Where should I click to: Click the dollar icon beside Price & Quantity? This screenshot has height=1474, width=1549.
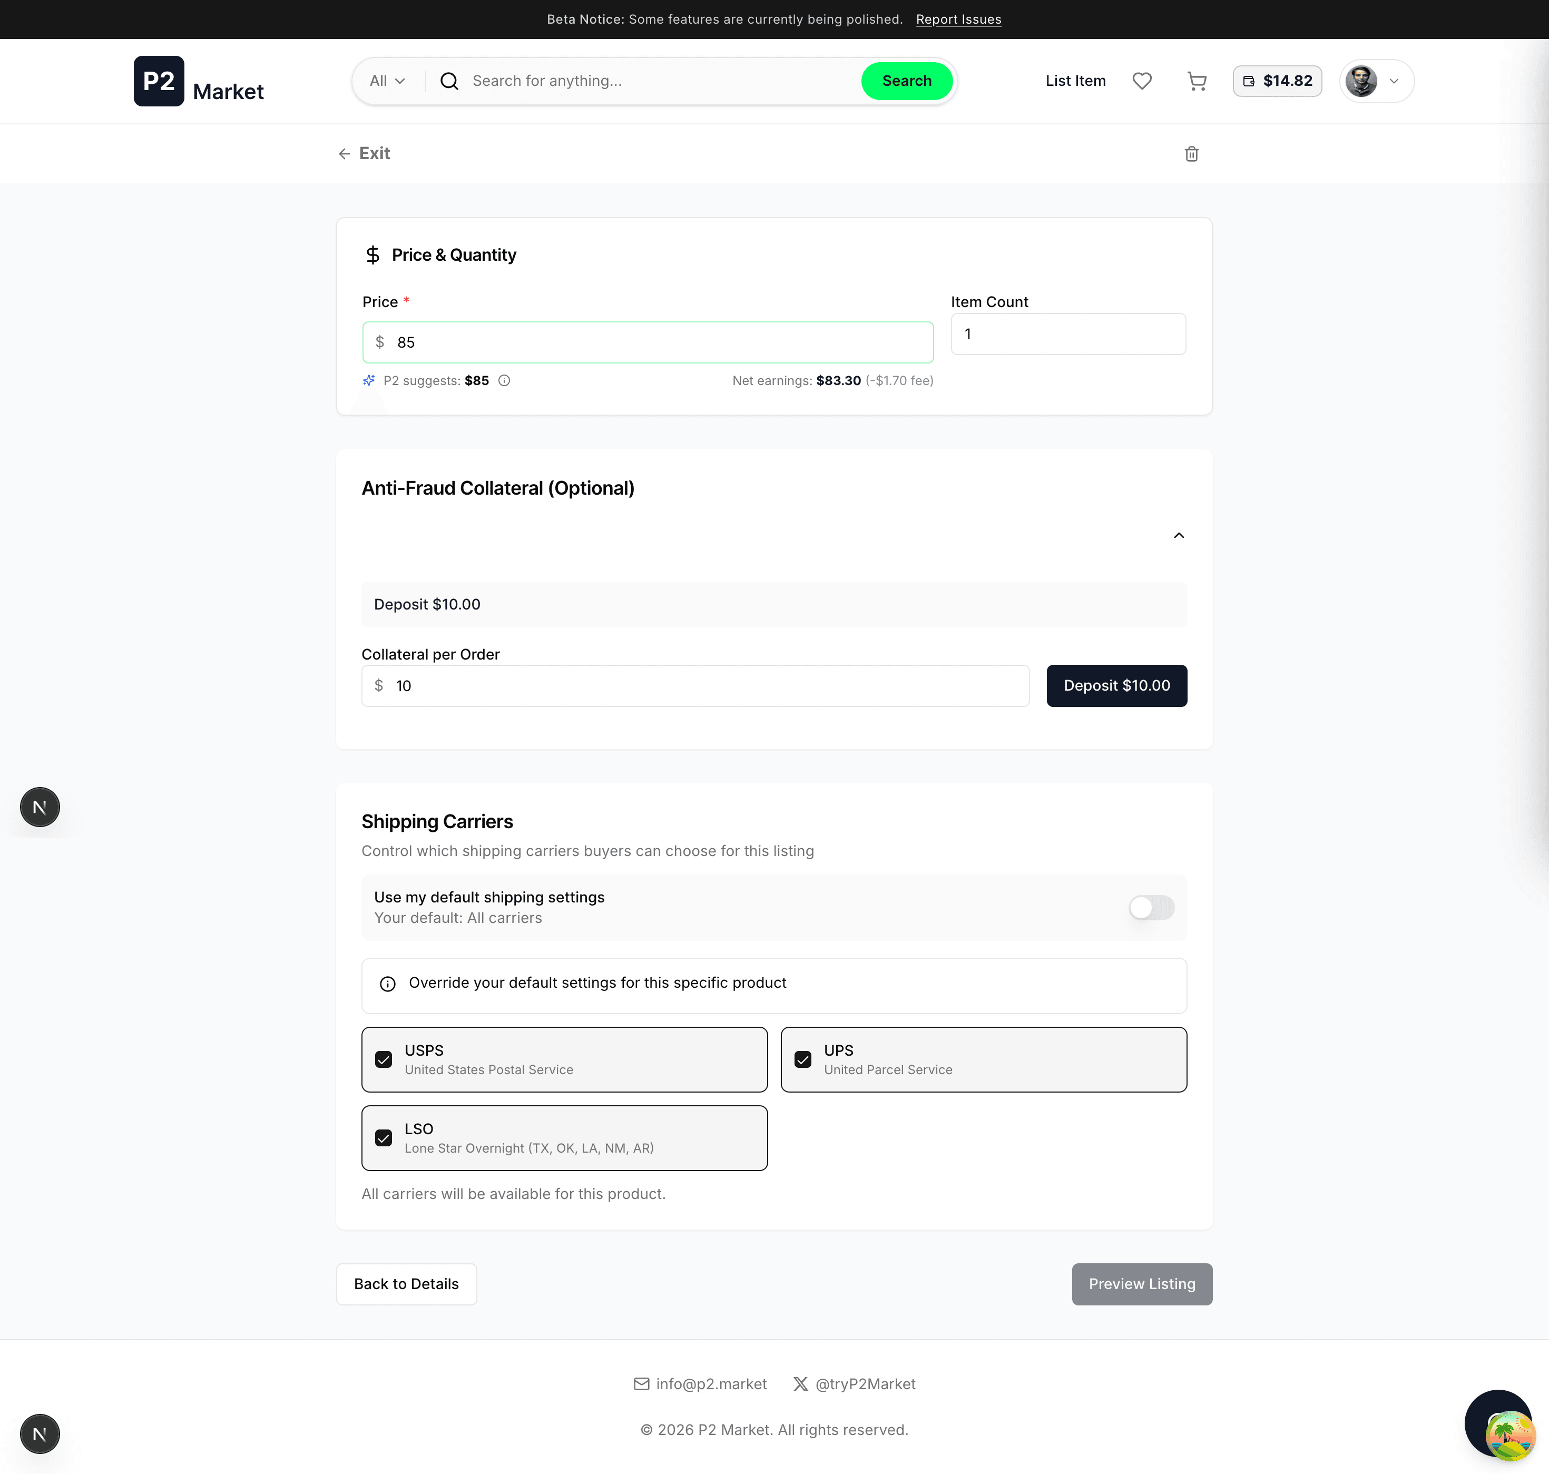pyautogui.click(x=372, y=254)
